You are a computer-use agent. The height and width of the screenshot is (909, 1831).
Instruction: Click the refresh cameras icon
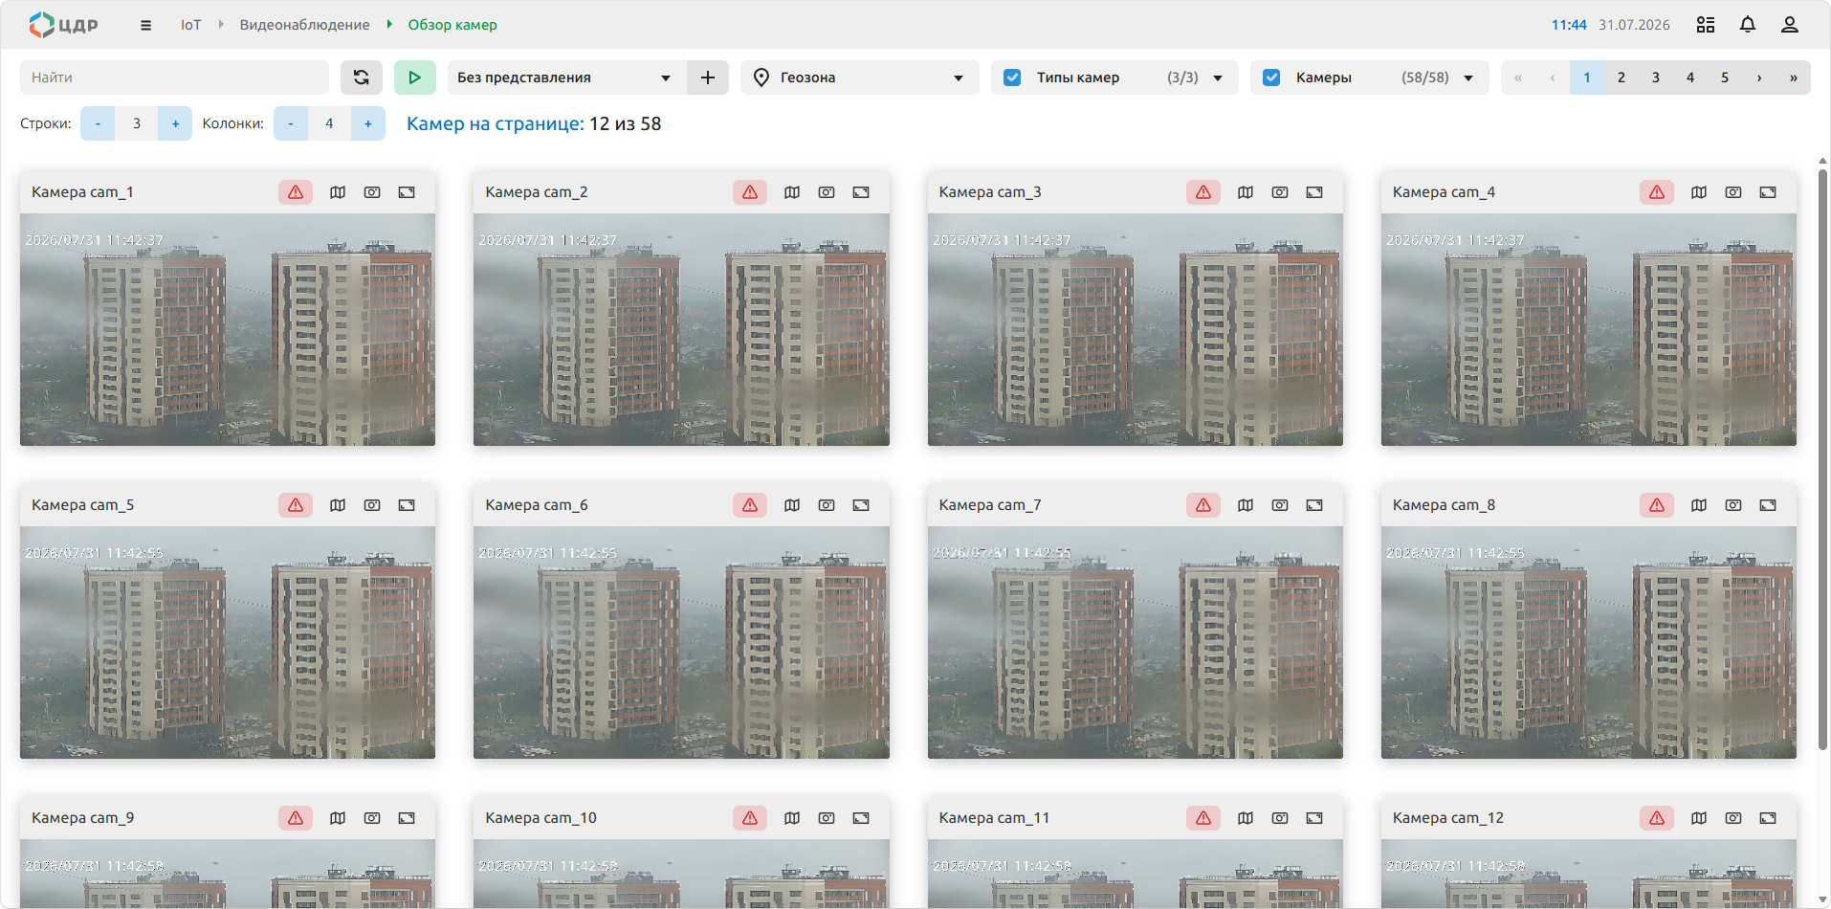pyautogui.click(x=362, y=78)
